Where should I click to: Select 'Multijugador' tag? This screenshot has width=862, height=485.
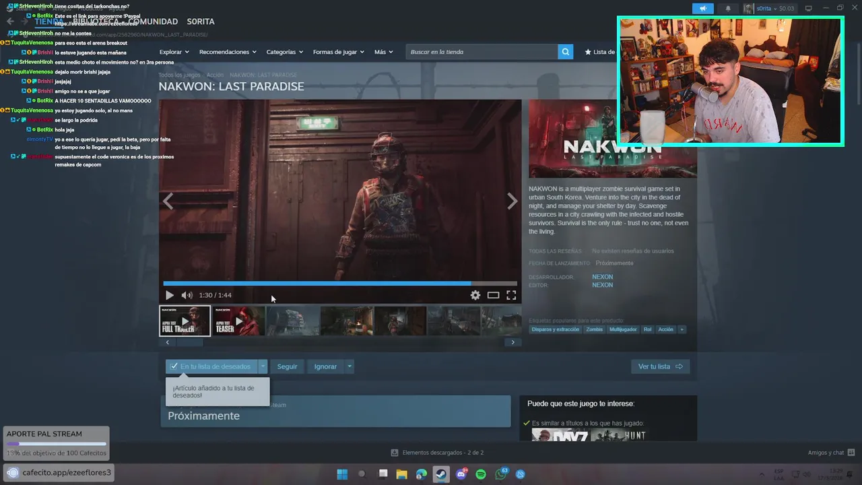[x=623, y=329]
